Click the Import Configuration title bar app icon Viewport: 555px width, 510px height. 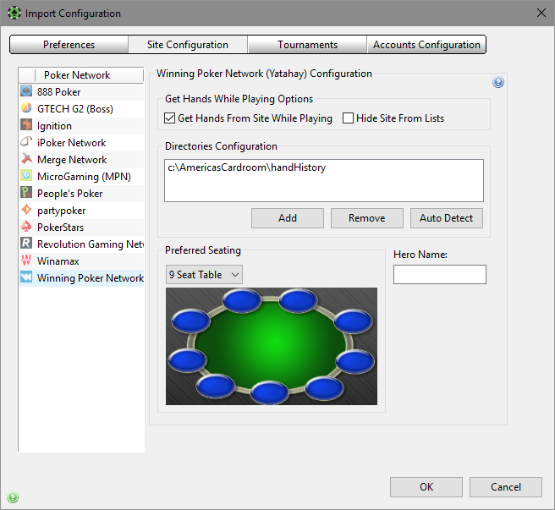(x=14, y=13)
